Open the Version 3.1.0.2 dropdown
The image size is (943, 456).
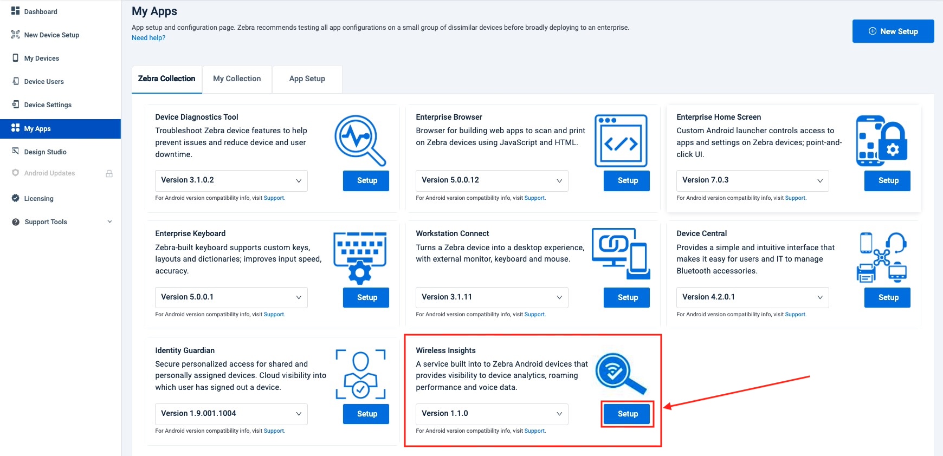tap(231, 180)
